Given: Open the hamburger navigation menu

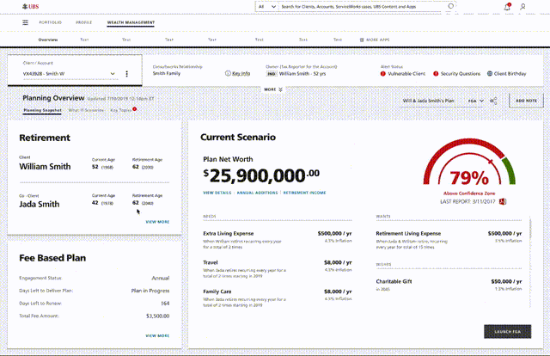Looking at the screenshot, I should click(x=25, y=22).
